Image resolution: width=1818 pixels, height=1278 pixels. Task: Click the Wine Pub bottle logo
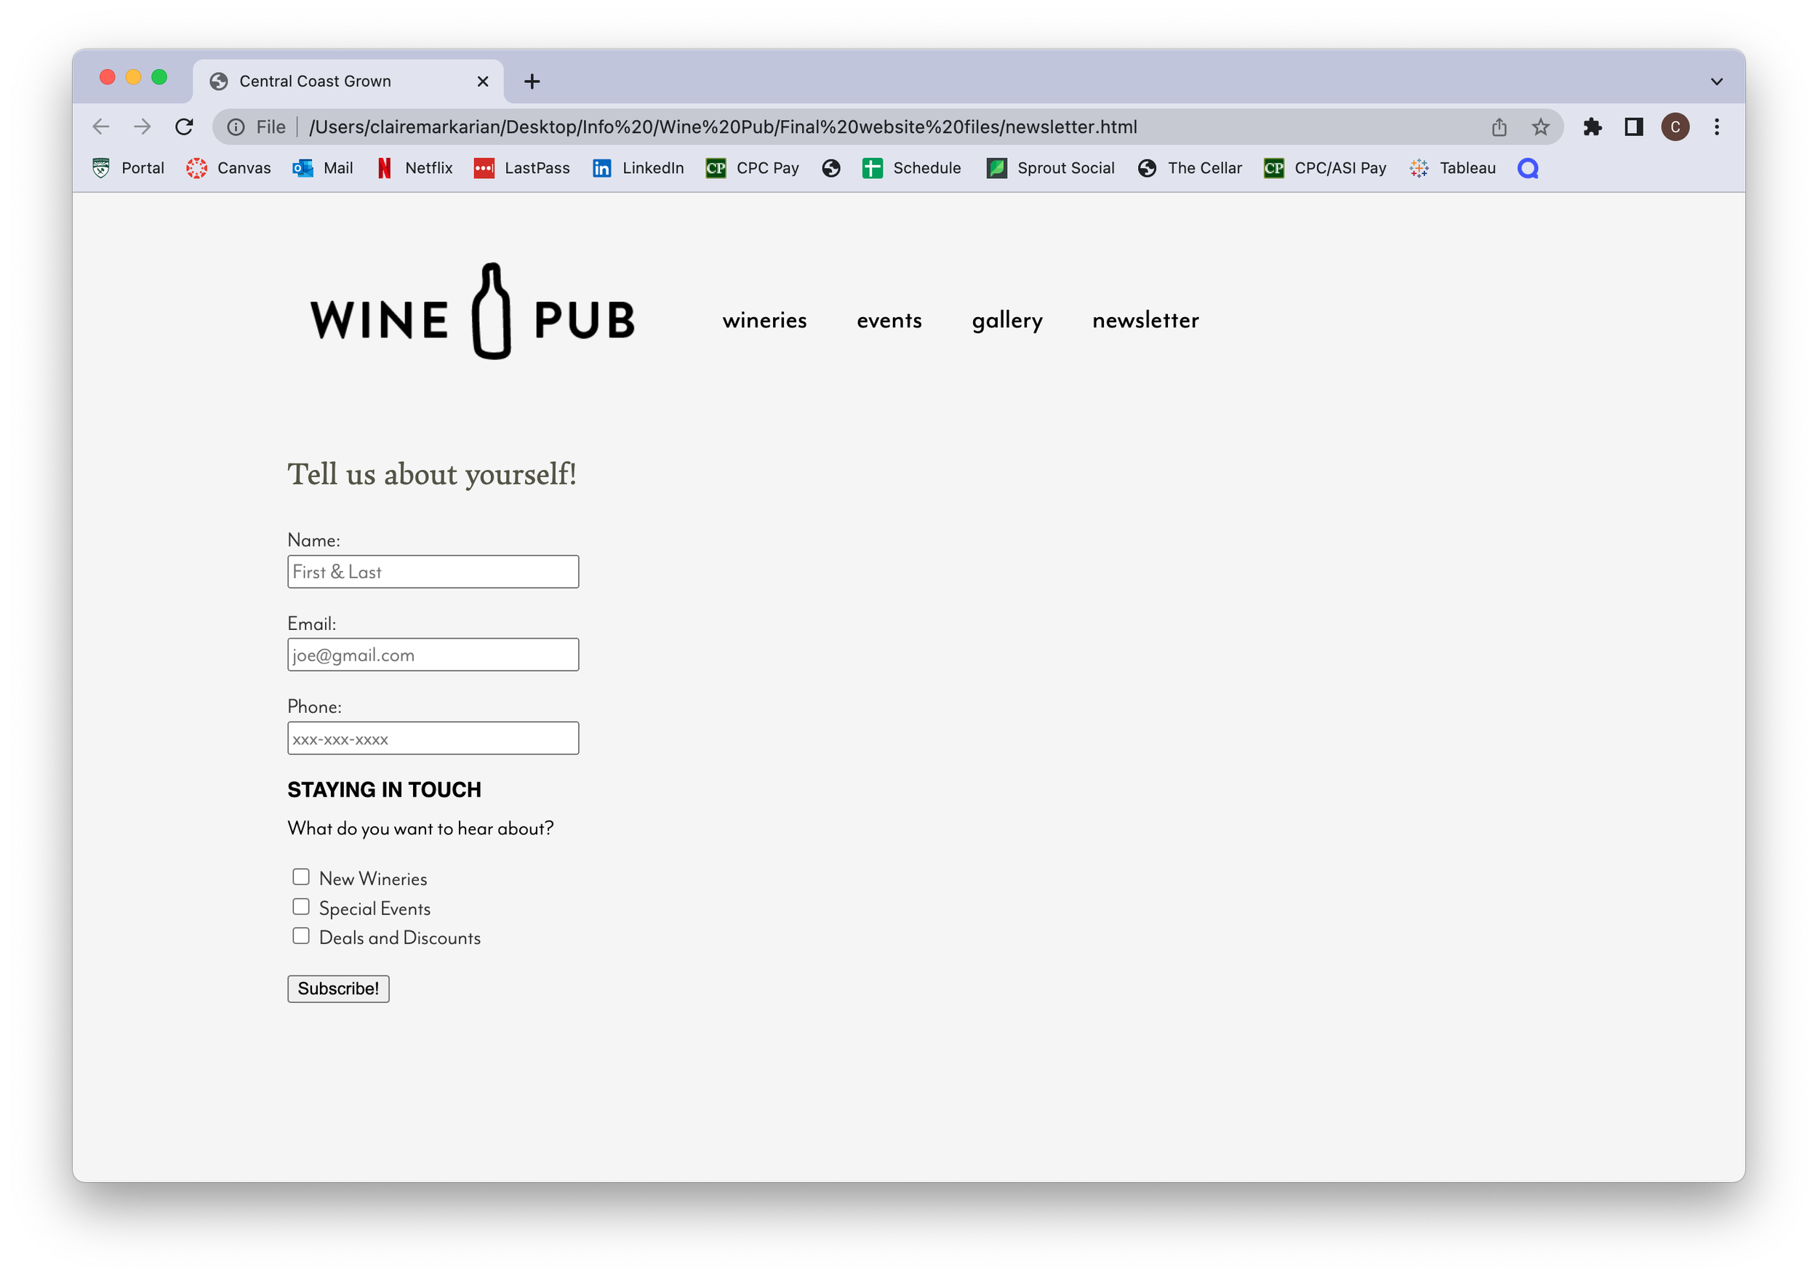pyautogui.click(x=491, y=312)
